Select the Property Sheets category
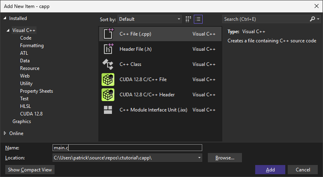 [x=37, y=91]
